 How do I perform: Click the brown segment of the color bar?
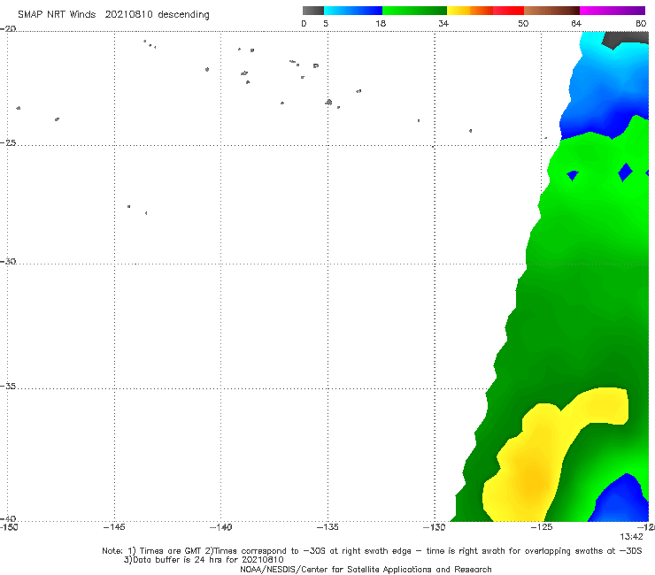(x=551, y=11)
